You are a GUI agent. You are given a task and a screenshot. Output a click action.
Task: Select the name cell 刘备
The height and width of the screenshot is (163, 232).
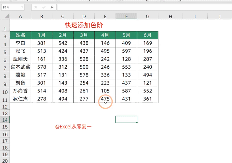tap(20, 83)
